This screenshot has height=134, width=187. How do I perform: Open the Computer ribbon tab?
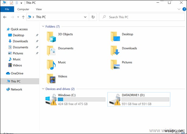pyautogui.click(x=23, y=9)
